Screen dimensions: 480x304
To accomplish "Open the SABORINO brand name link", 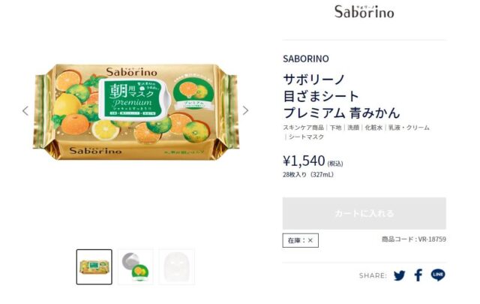I will pyautogui.click(x=306, y=59).
